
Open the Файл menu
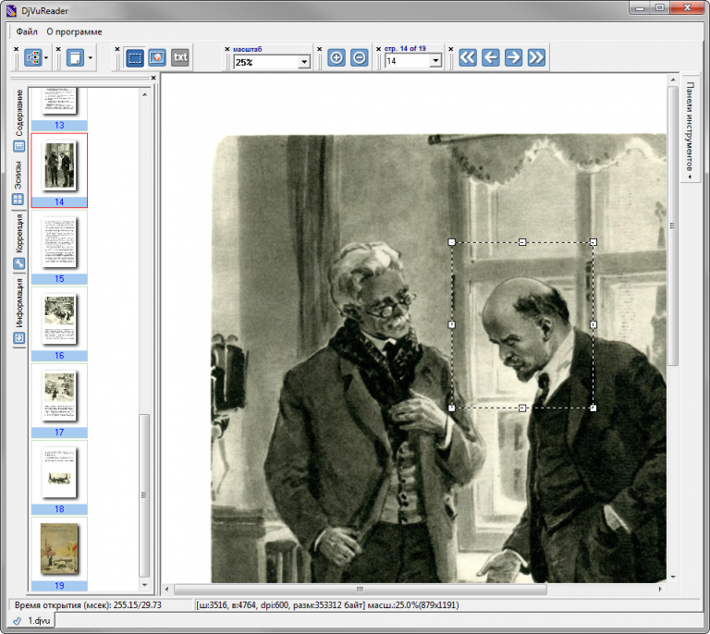click(x=26, y=31)
